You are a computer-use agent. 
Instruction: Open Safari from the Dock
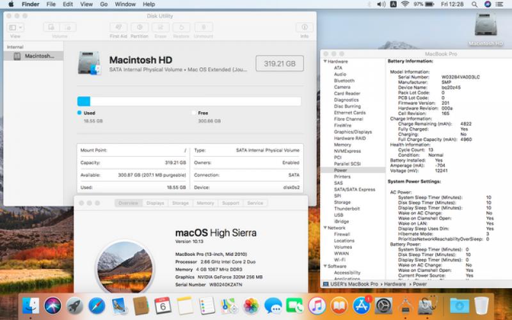coord(97,307)
